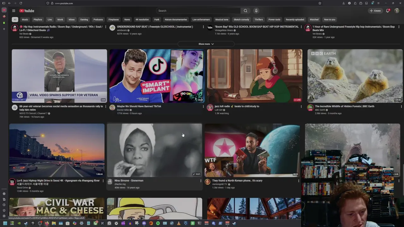
Task: Open the They found a North Korean phone title
Action: coord(237,181)
